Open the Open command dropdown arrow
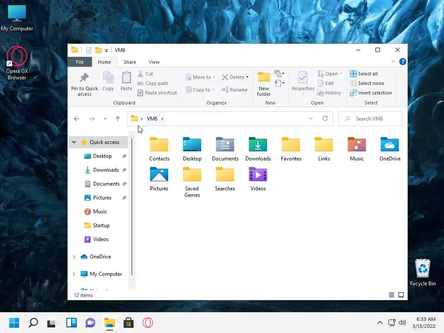 click(341, 74)
